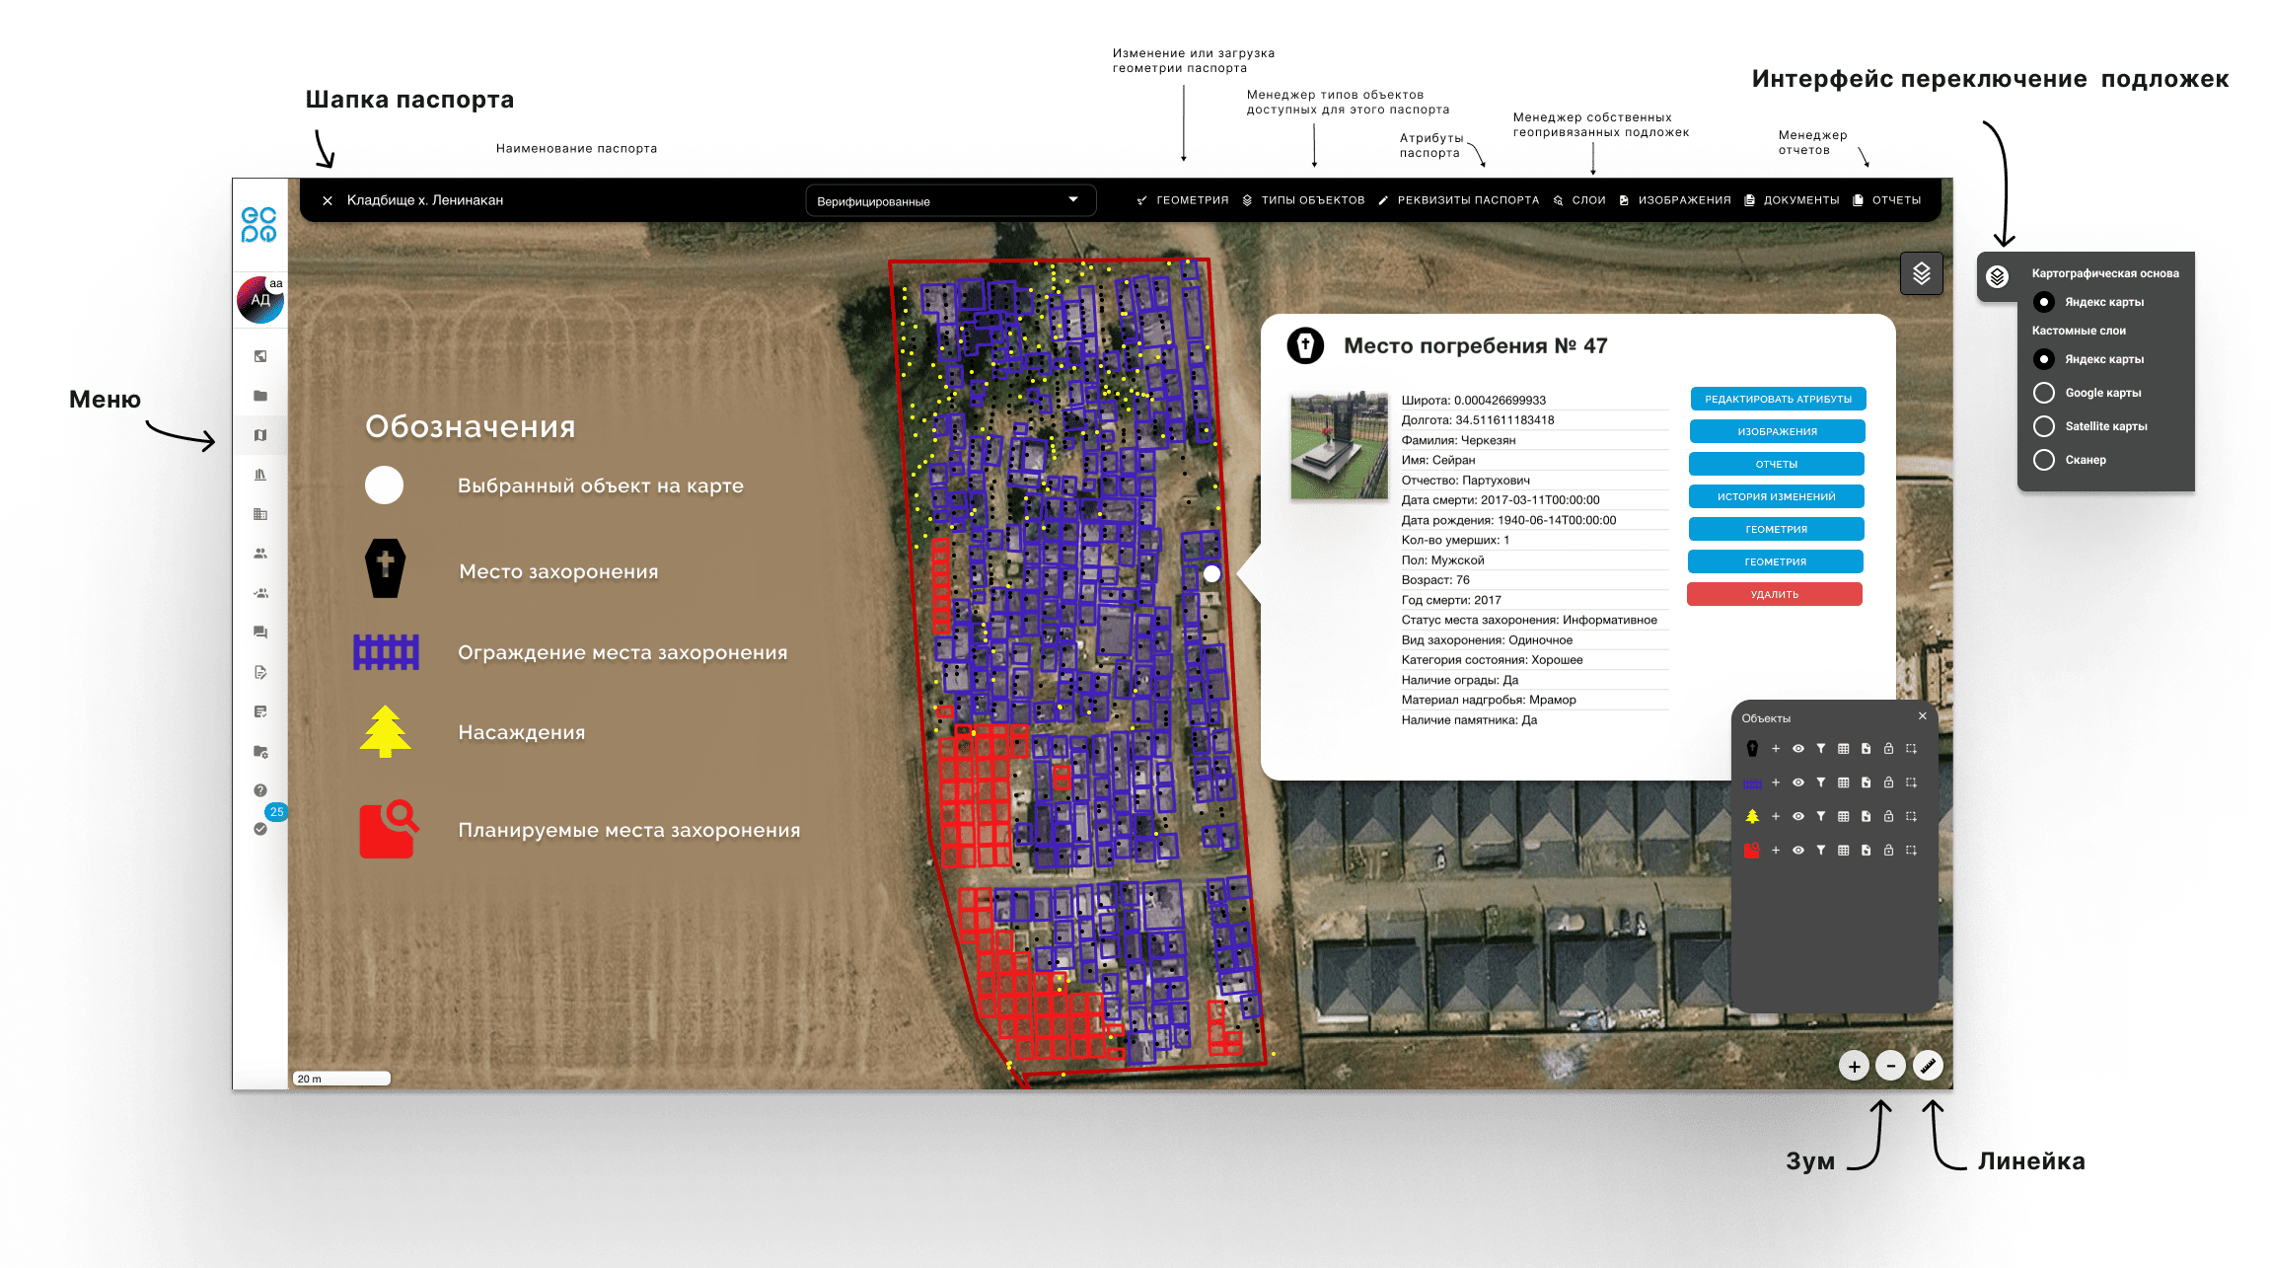The width and height of the screenshot is (2271, 1268).
Task: Click red УДАЛИТЬ button
Action: point(1774,594)
